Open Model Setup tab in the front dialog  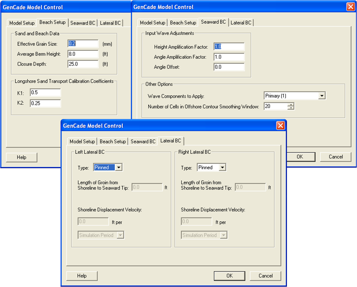(82, 141)
